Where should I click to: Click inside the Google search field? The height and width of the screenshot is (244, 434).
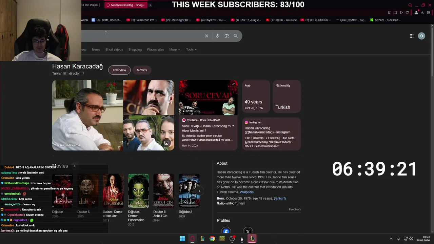(x=142, y=36)
